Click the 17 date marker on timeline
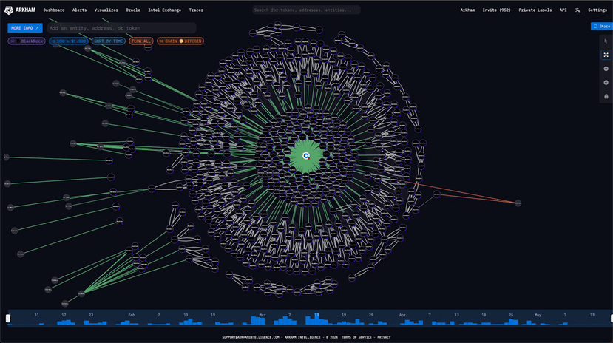Viewport: 613px width, 343px height. (x=64, y=315)
